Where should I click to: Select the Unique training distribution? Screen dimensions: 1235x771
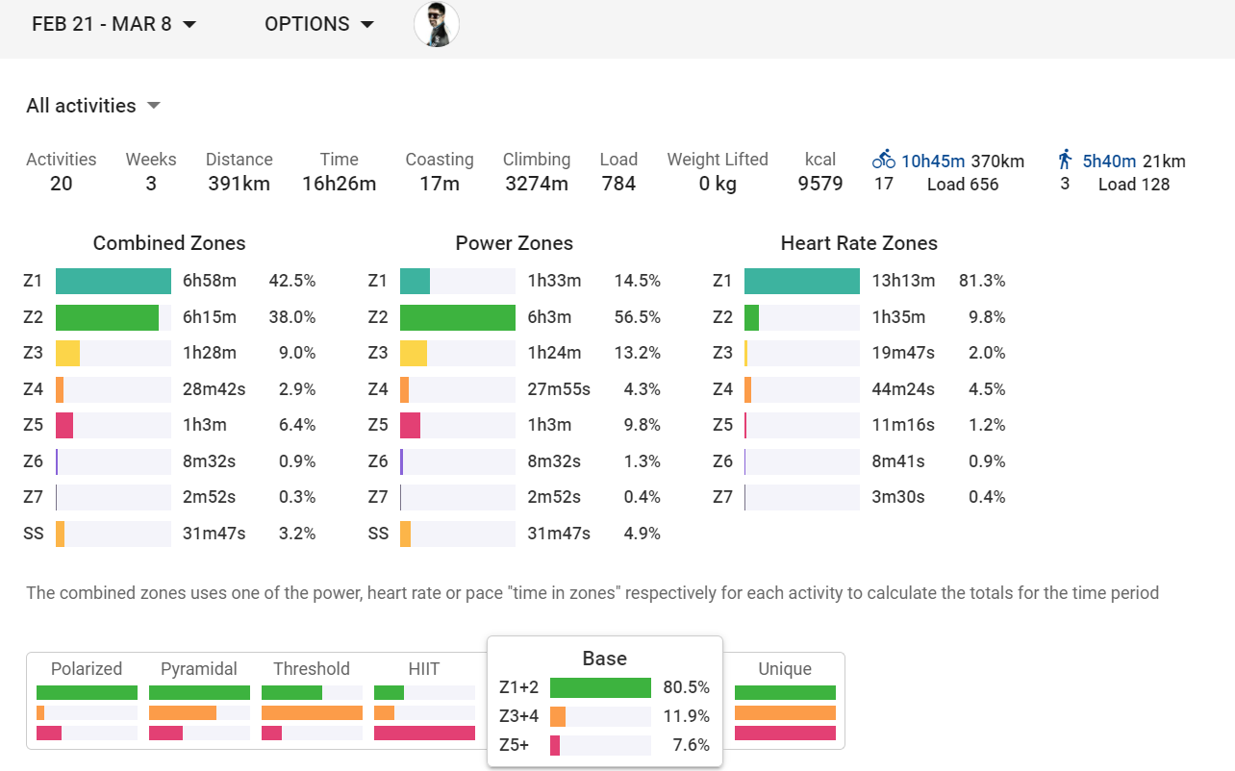(x=785, y=700)
